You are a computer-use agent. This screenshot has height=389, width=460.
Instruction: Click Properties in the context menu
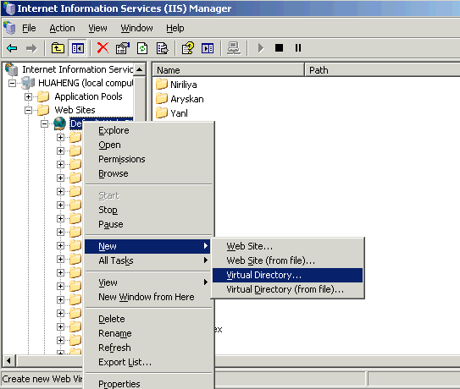click(119, 384)
